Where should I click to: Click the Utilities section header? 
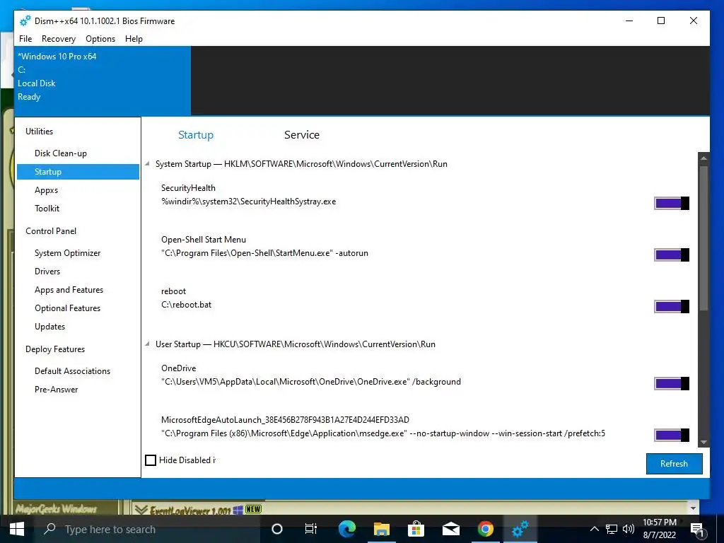(40, 132)
